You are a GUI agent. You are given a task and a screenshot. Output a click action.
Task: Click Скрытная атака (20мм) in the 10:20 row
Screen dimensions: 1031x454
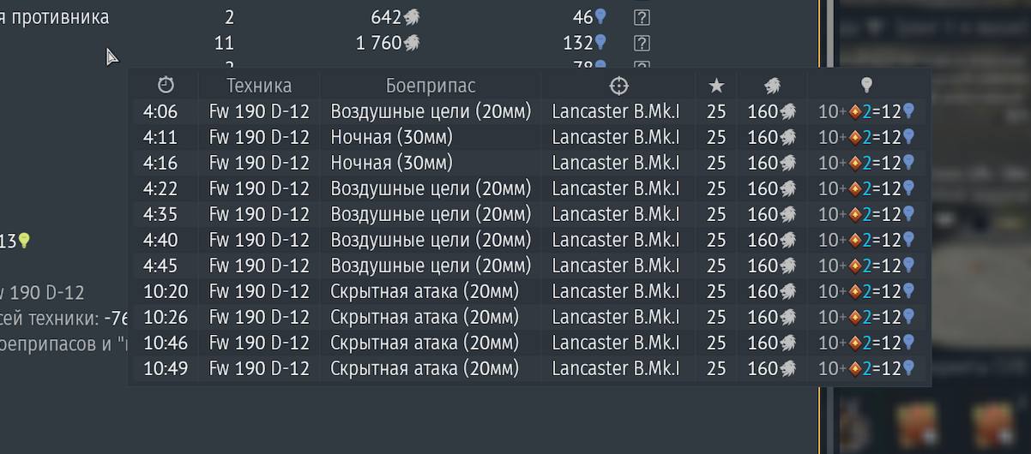point(425,291)
